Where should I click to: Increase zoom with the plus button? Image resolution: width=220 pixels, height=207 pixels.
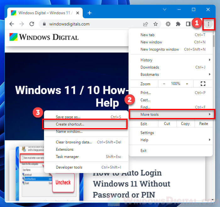coord(187,84)
